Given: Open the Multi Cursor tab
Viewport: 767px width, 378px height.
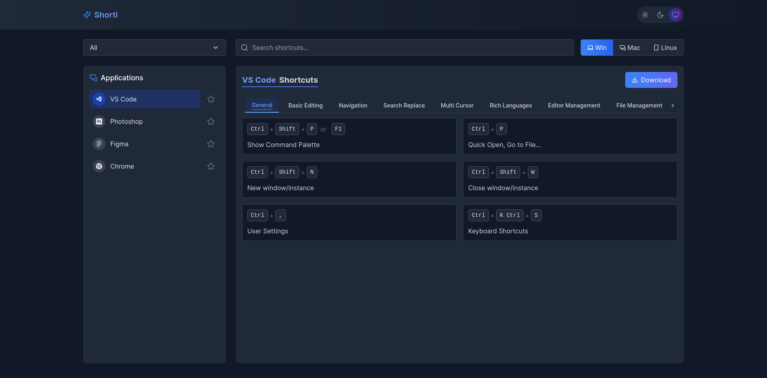Looking at the screenshot, I should click(457, 105).
